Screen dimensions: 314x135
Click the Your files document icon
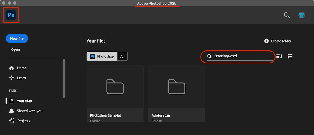coord(12,101)
